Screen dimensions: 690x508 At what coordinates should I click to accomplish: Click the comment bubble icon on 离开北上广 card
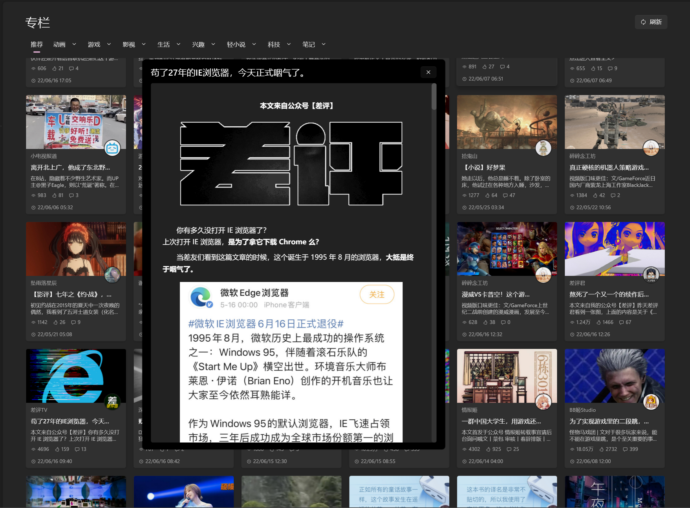coord(71,195)
